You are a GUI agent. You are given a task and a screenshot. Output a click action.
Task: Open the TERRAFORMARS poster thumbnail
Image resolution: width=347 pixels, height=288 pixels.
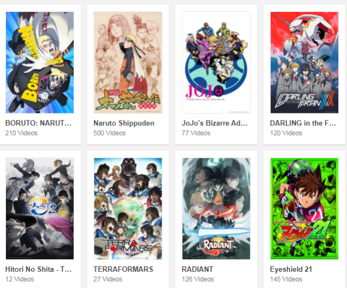pyautogui.click(x=128, y=208)
